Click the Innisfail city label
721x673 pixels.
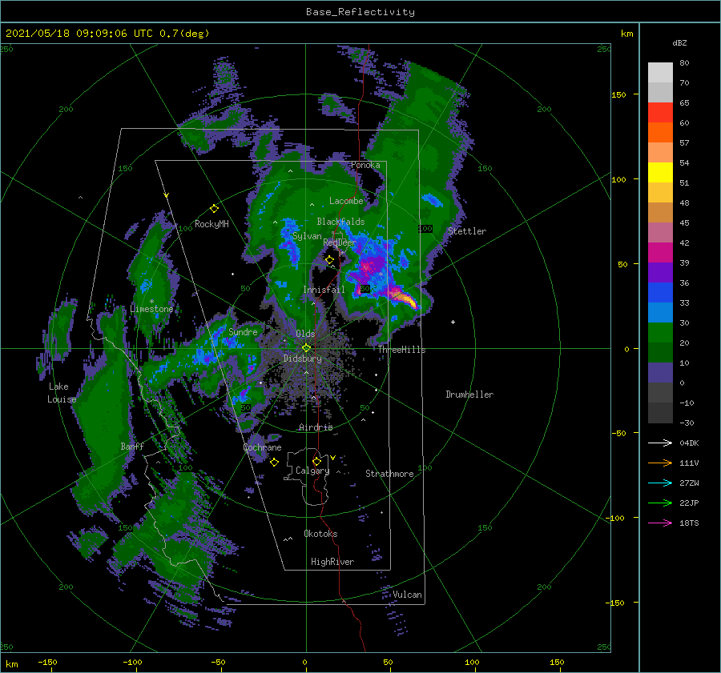[324, 290]
